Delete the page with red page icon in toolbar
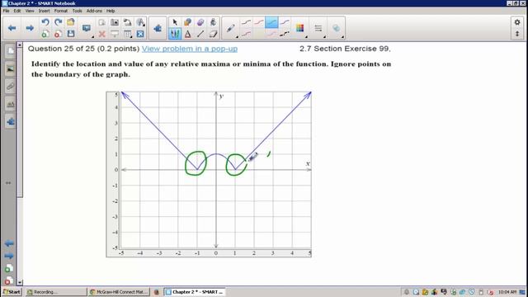The width and height of the screenshot is (528, 297). [x=58, y=34]
